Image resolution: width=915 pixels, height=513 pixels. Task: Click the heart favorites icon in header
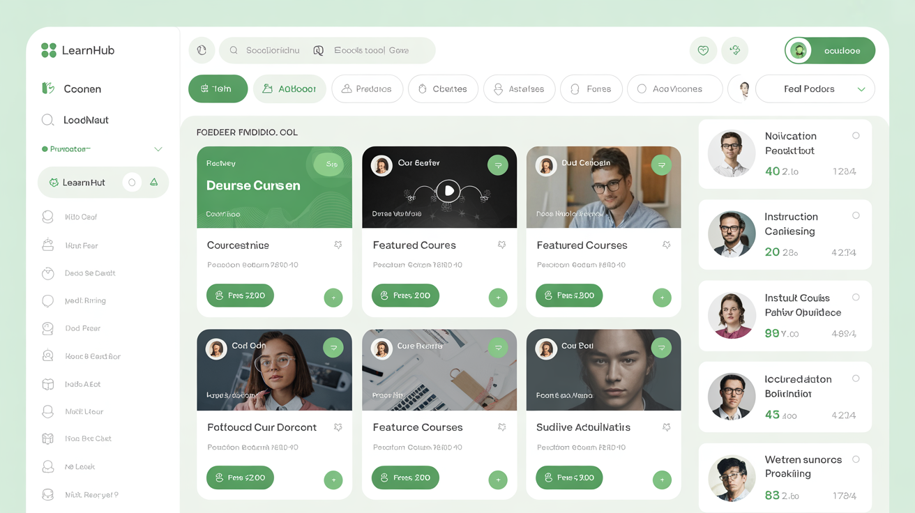(x=703, y=50)
